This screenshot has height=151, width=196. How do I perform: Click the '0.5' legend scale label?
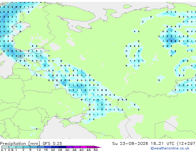[11, 150]
